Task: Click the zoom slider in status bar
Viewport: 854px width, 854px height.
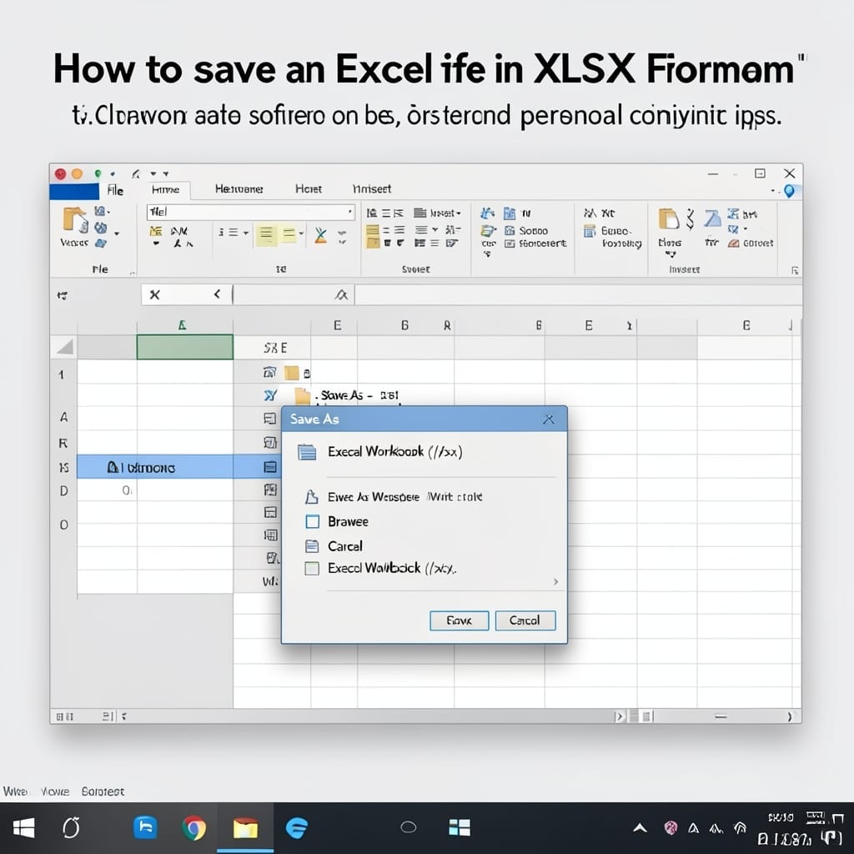Action: 721,716
